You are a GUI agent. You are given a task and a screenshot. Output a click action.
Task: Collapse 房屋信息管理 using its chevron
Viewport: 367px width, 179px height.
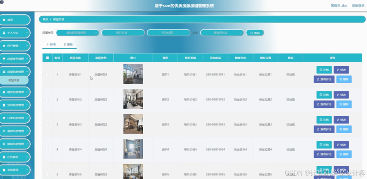coord(27,72)
